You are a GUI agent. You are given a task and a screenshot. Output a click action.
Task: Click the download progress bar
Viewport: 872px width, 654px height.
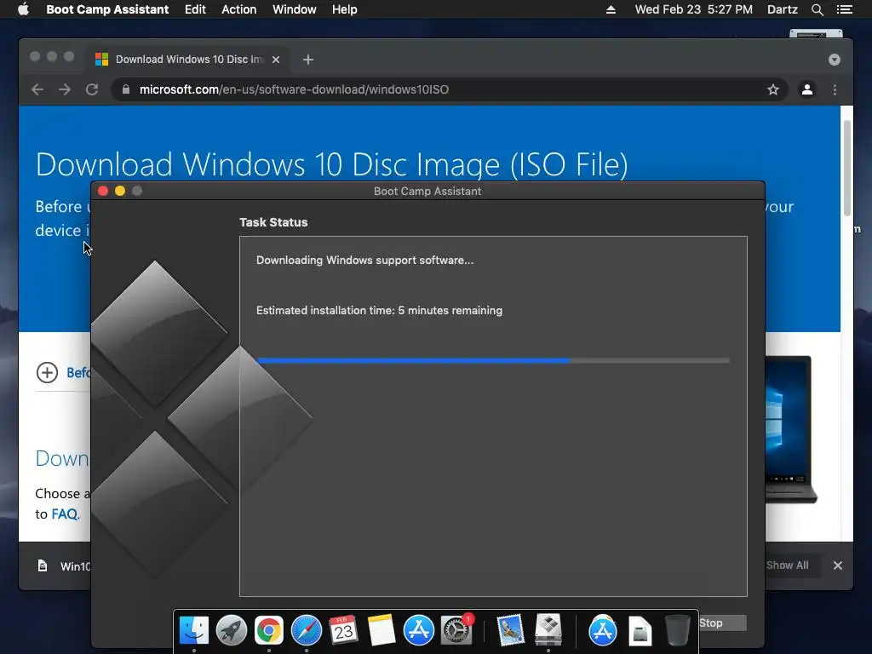493,361
